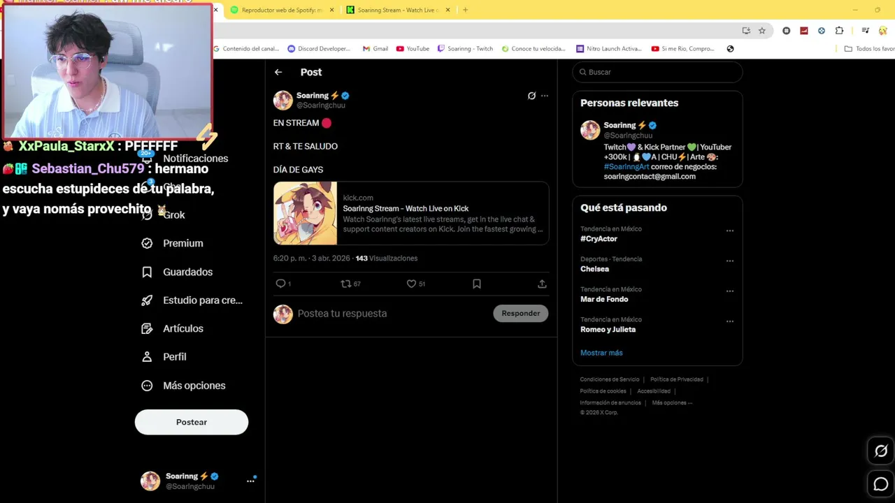This screenshot has height=503, width=895.
Task: Open the floating Grok button
Action: click(881, 451)
